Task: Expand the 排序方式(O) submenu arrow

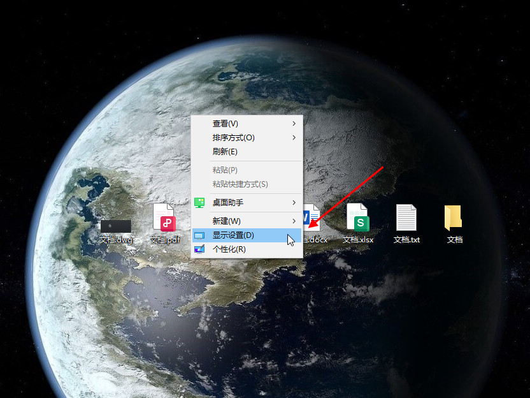Action: [294, 138]
